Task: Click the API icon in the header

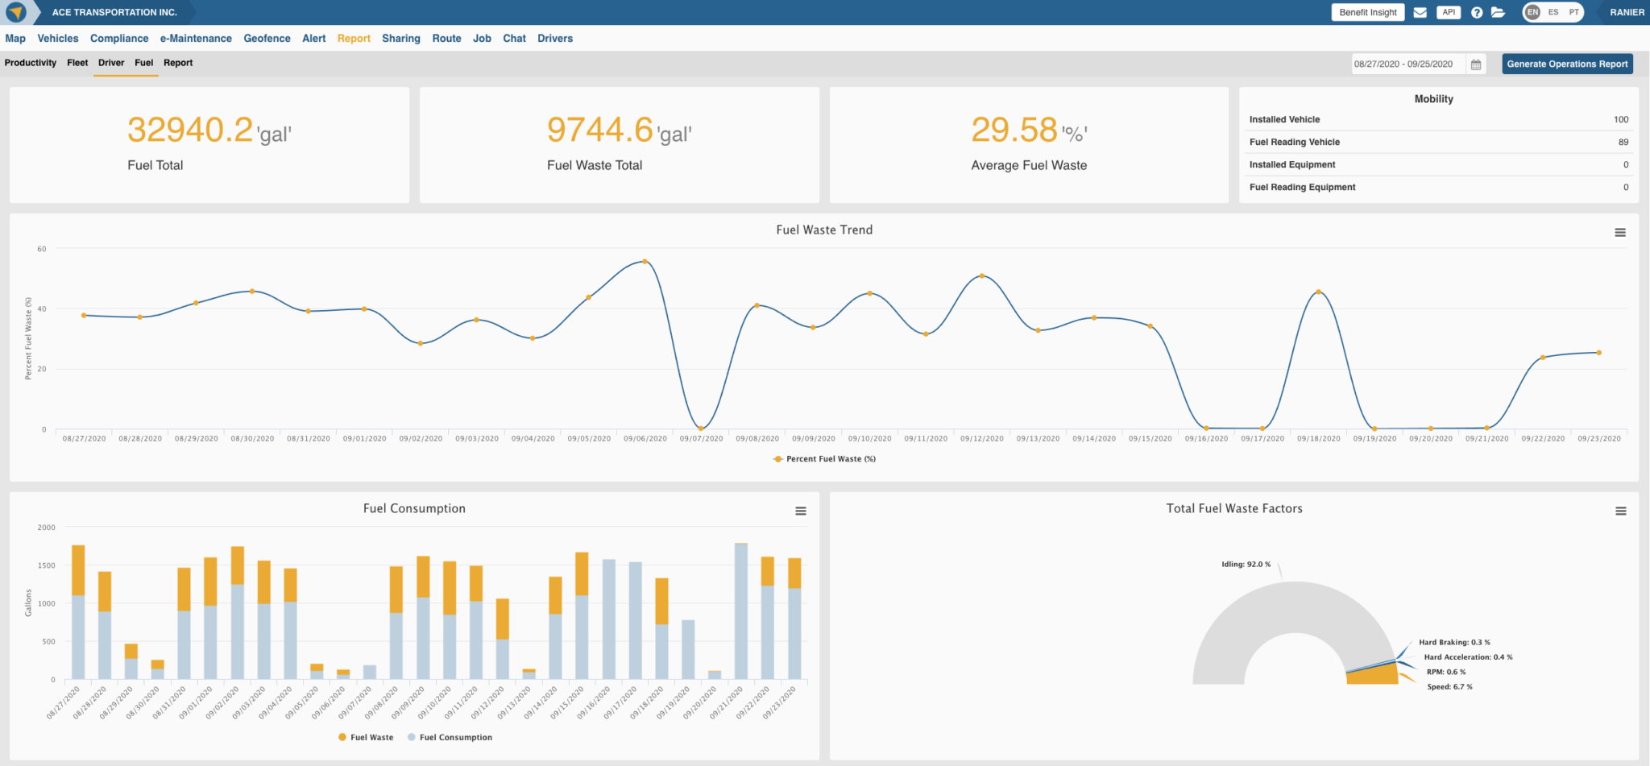Action: click(1449, 12)
